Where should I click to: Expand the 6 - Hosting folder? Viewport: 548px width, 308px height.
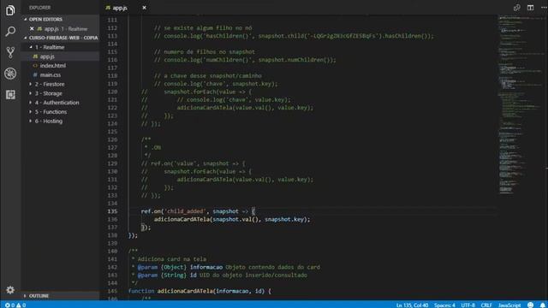click(49, 121)
